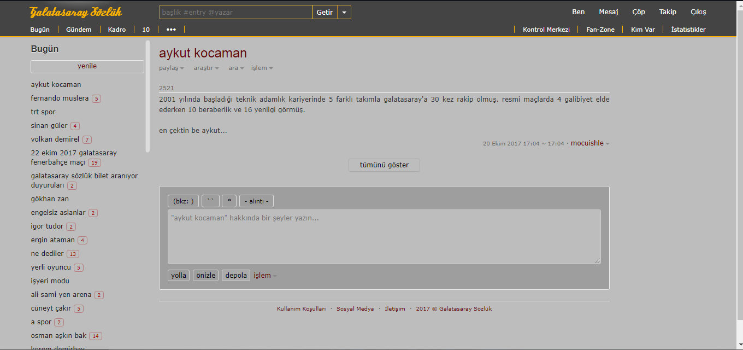Open the aykut kocaman topic in the sidebar list
The height and width of the screenshot is (350, 743).
pyautogui.click(x=56, y=85)
